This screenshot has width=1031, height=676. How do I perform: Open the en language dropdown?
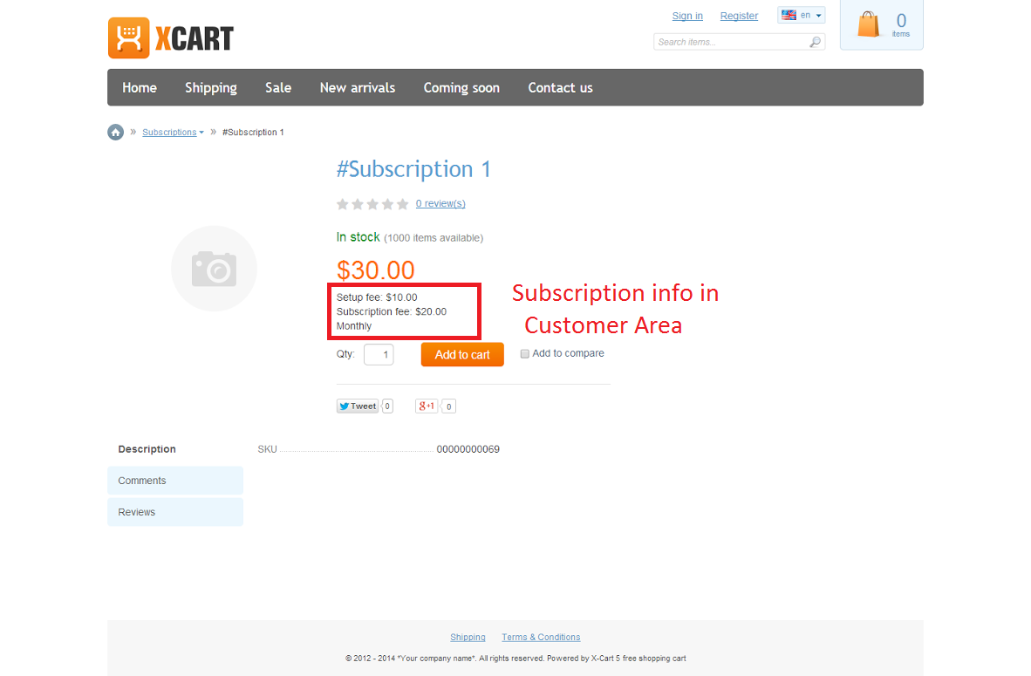pos(802,15)
